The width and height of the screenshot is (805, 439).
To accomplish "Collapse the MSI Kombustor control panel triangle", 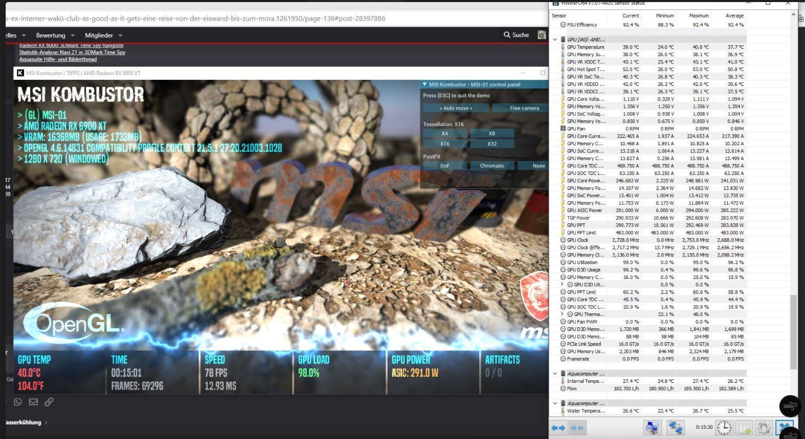I will (x=425, y=84).
